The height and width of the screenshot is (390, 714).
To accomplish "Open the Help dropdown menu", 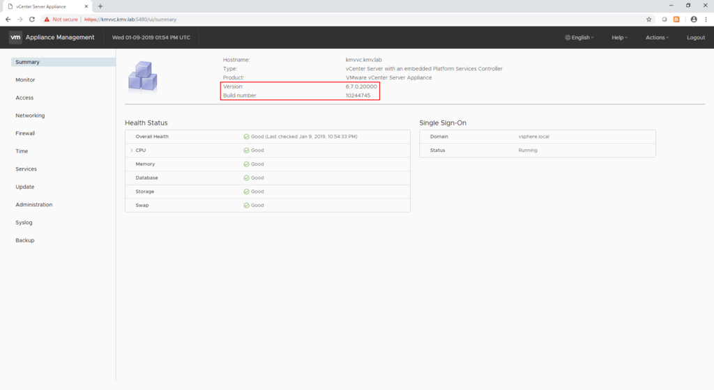I will point(619,38).
